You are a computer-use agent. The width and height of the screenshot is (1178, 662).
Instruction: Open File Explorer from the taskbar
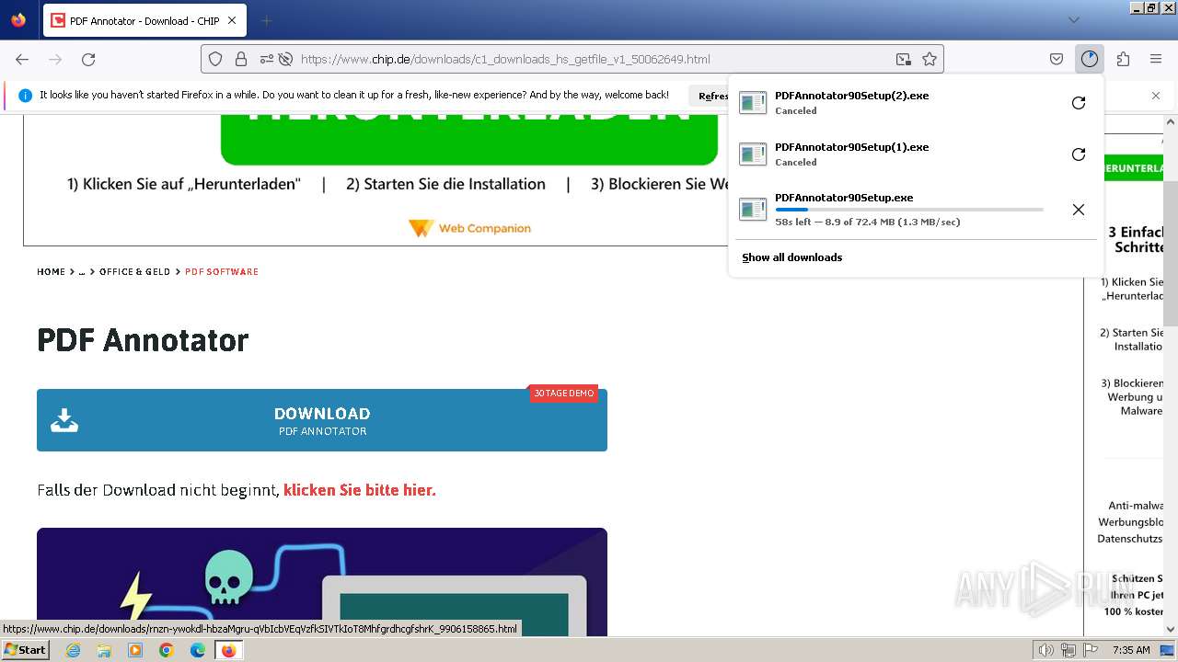point(104,650)
